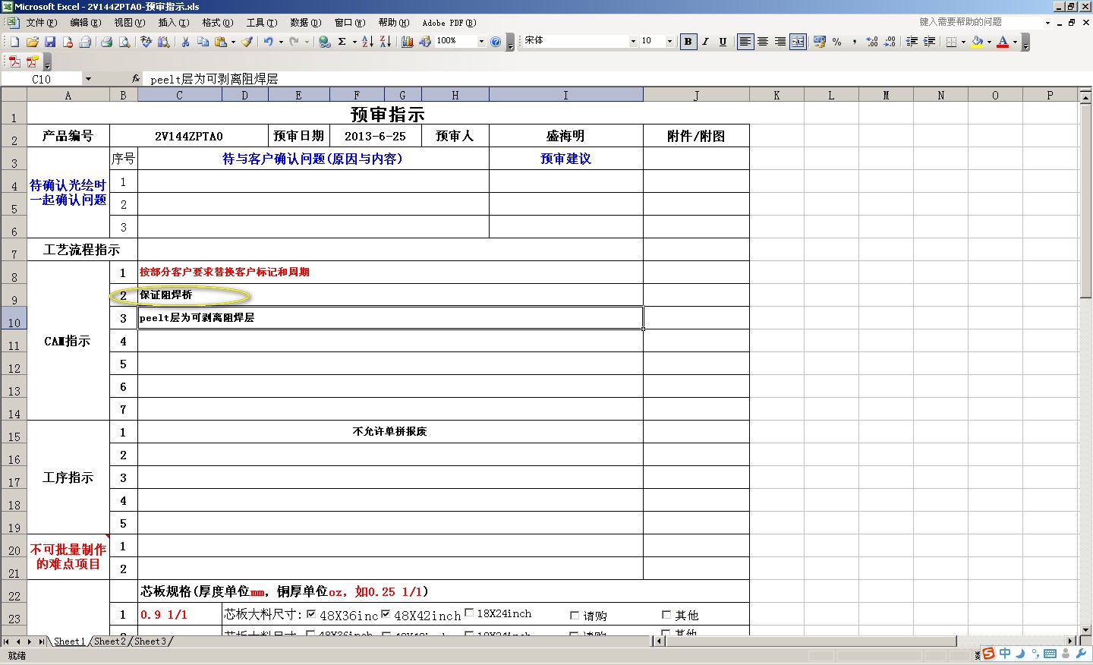The width and height of the screenshot is (1093, 665).
Task: Open the 插入(I) menu
Action: [174, 23]
